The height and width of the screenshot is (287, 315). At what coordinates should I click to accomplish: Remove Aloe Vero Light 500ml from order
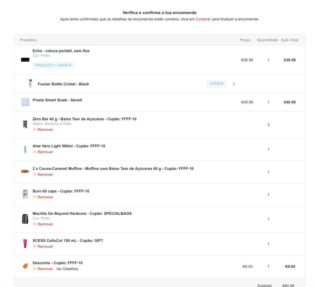[43, 152]
